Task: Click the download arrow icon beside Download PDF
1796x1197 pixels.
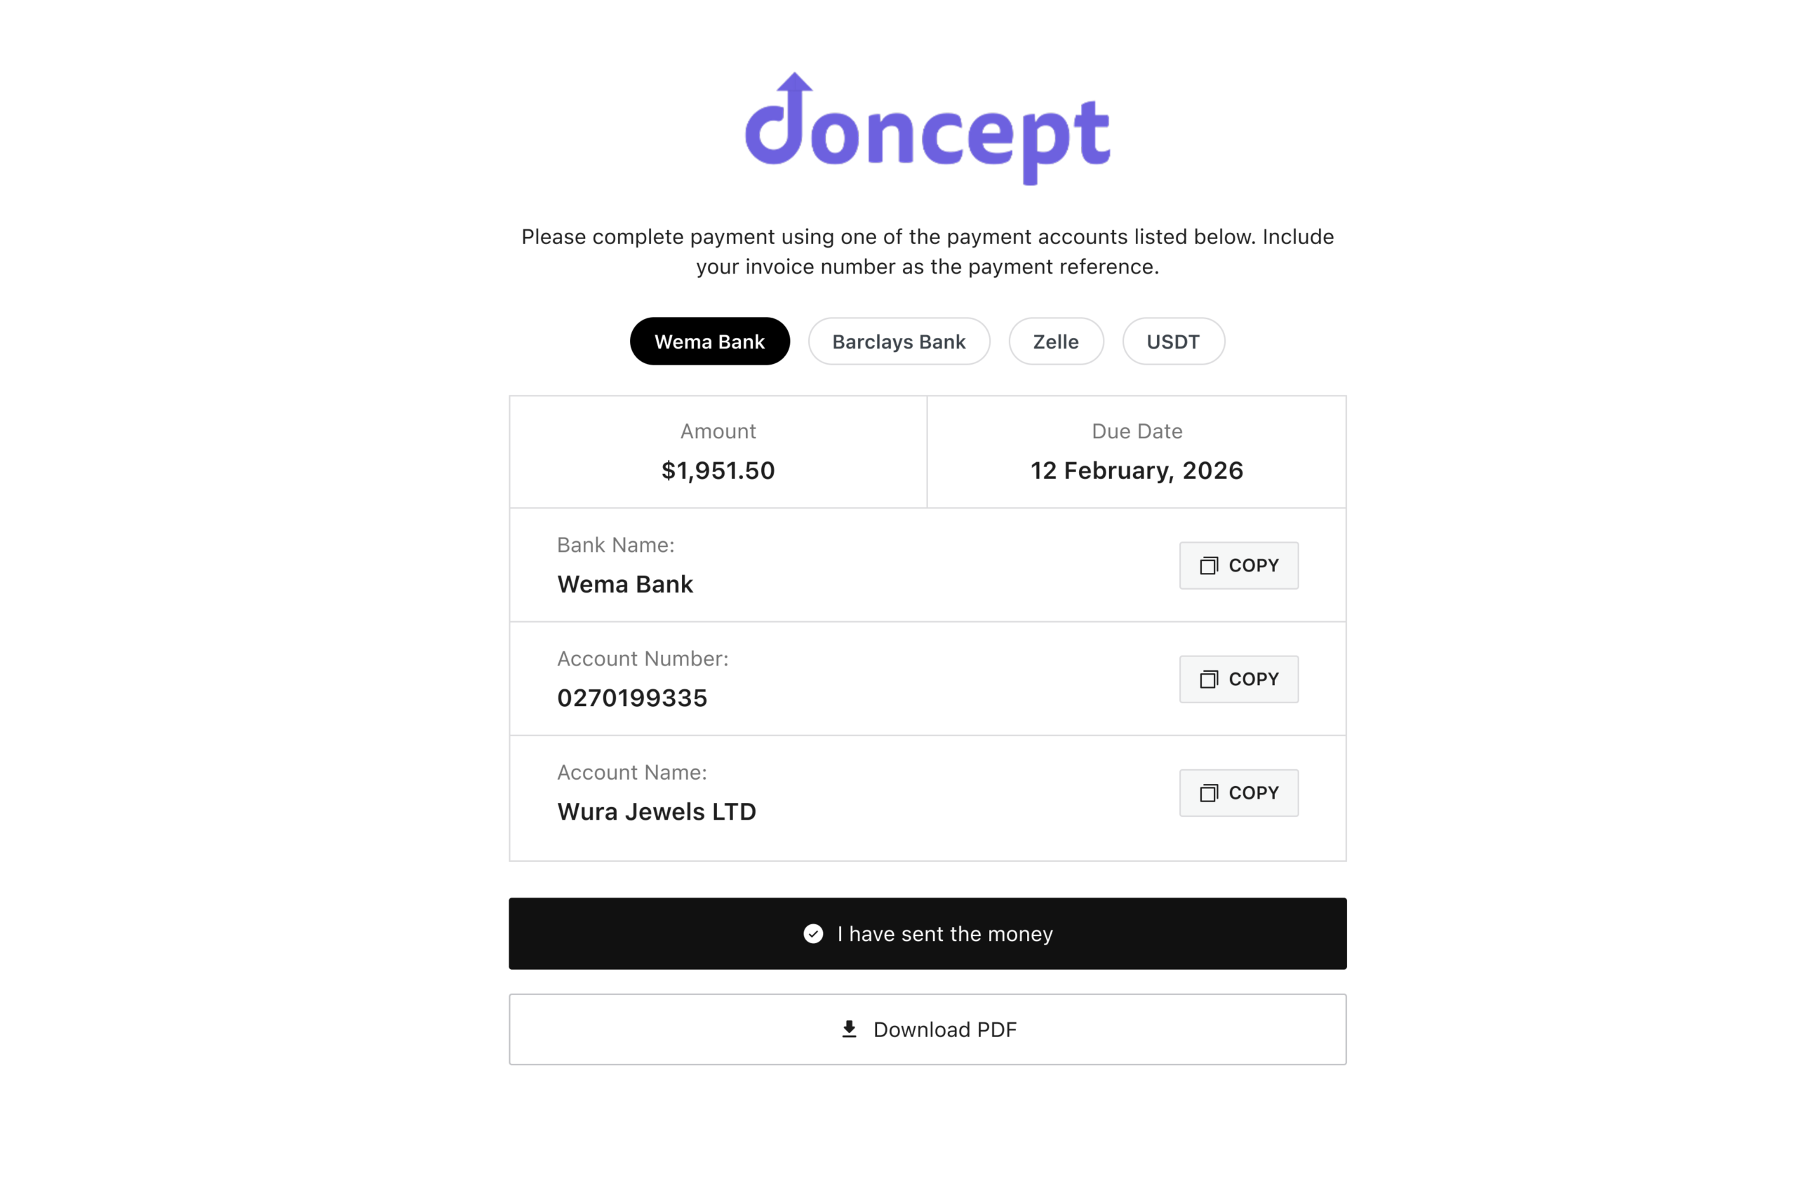Action: click(x=849, y=1029)
